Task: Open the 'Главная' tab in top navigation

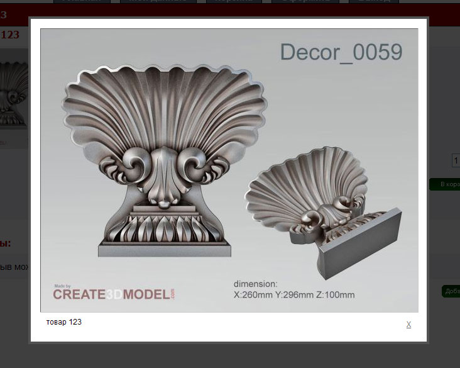Action: 82,2
